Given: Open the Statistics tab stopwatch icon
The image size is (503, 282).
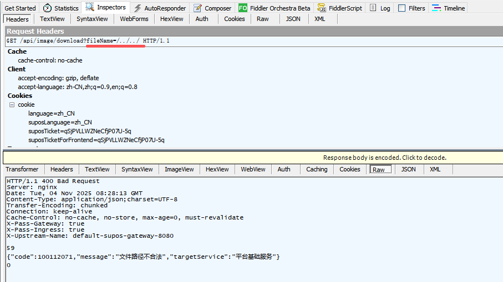Looking at the screenshot, I should (47, 8).
